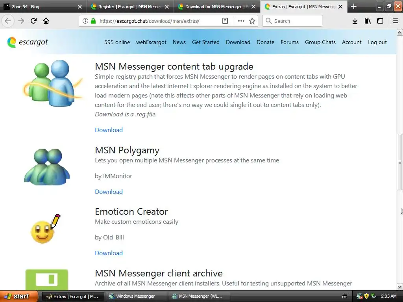This screenshot has height=302, width=403.
Task: Download MSN Polygamy
Action: click(109, 192)
